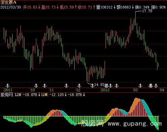Click the info marker just after the 03 label

click(x=140, y=86)
